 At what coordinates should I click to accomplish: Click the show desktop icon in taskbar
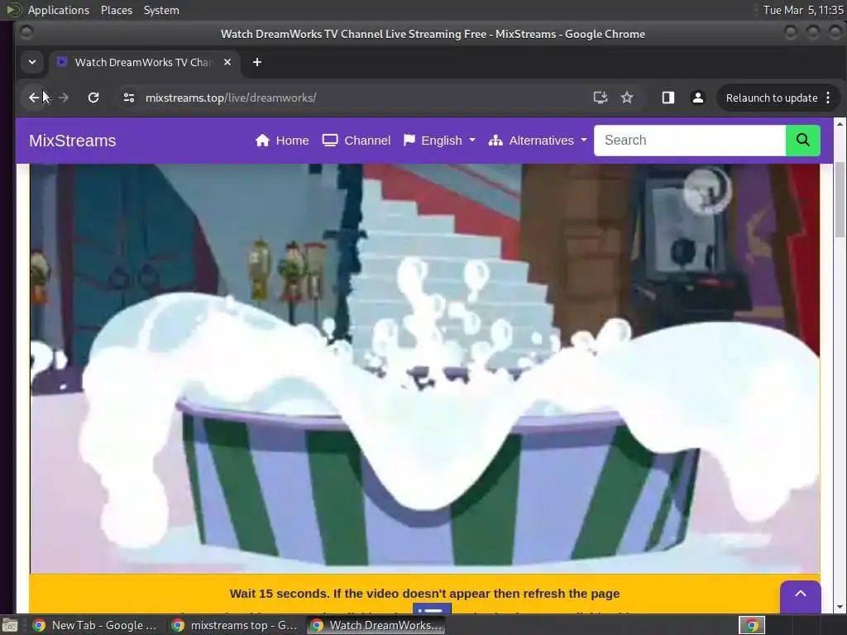(10, 625)
